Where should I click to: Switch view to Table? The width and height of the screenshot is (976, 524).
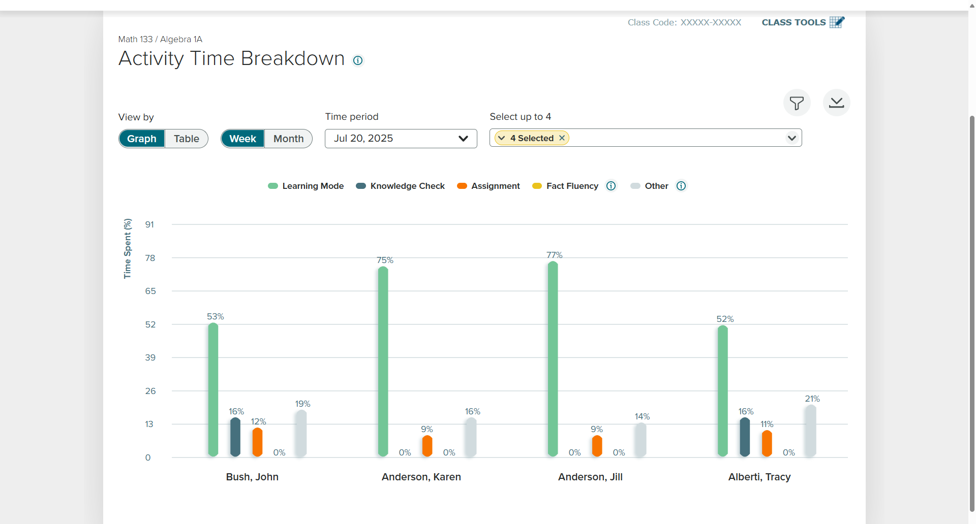187,139
